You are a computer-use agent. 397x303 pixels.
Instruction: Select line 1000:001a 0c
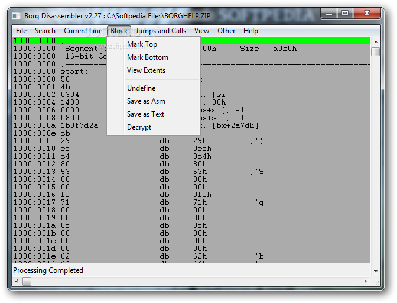191,225
